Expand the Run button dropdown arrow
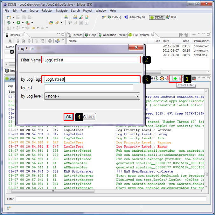The height and width of the screenshot is (215, 215). (x=22, y=23)
